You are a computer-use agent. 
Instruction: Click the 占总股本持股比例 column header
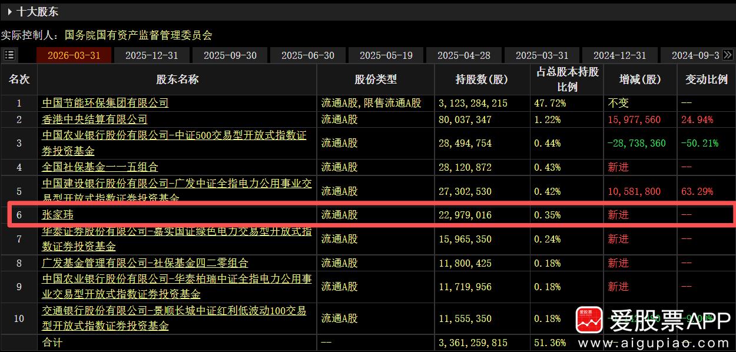(567, 79)
